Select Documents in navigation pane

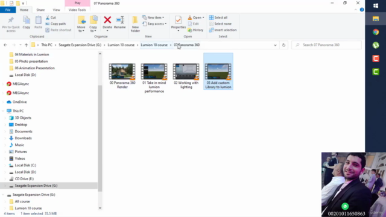(24, 131)
